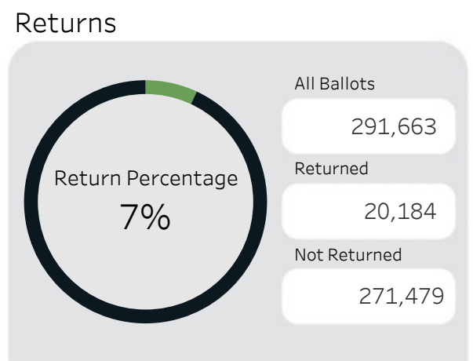Select the 291,663 ballots figure
This screenshot has height=361, width=473.
pos(397,126)
